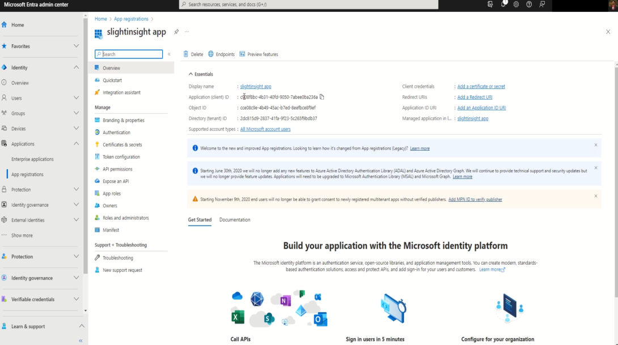Pin the slightinsight app page
The width and height of the screenshot is (618, 345).
coord(177,32)
